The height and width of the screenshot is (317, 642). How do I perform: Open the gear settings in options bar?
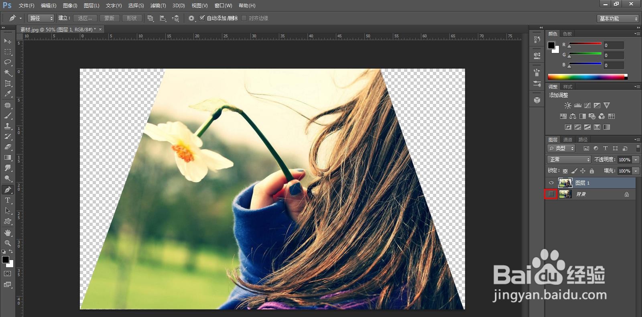pos(191,18)
